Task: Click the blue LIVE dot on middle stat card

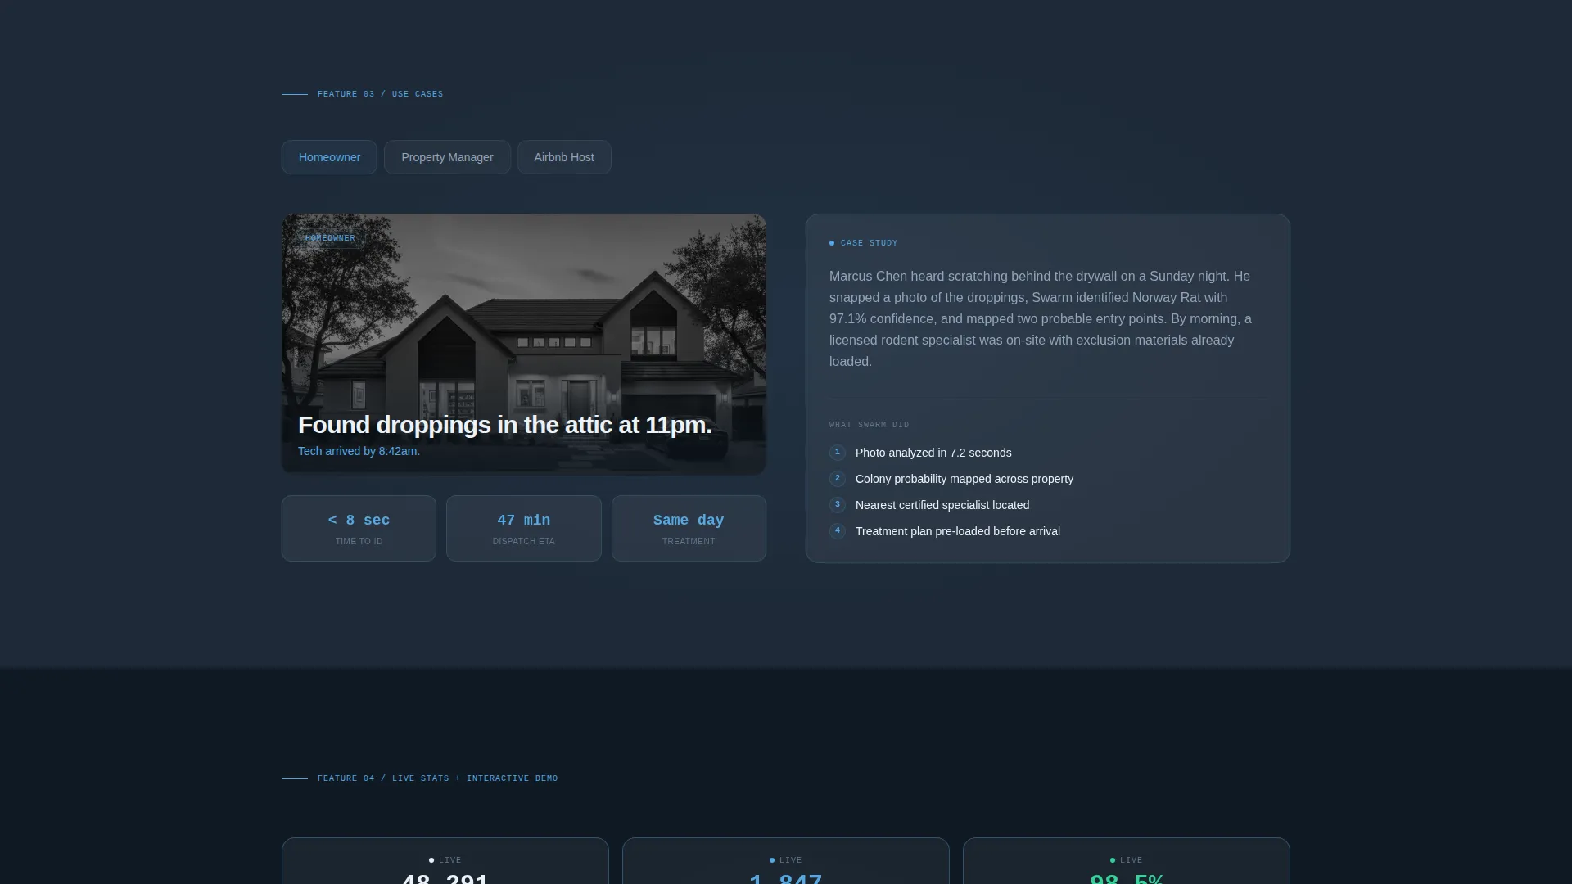Action: 772,860
